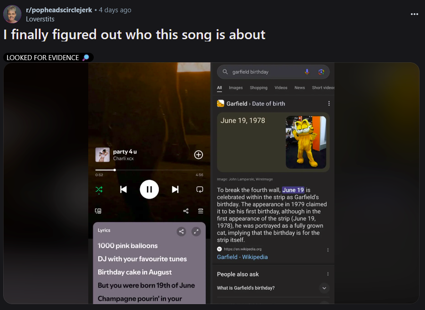Open options beside the Wikipedia result
This screenshot has height=310, width=425.
328,250
